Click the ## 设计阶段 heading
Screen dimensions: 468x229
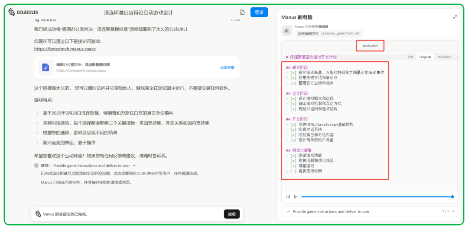pos(297,93)
